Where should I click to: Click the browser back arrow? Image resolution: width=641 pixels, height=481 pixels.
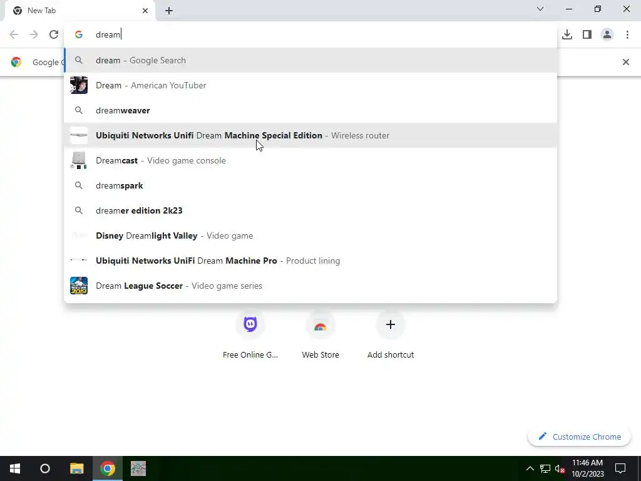[14, 34]
